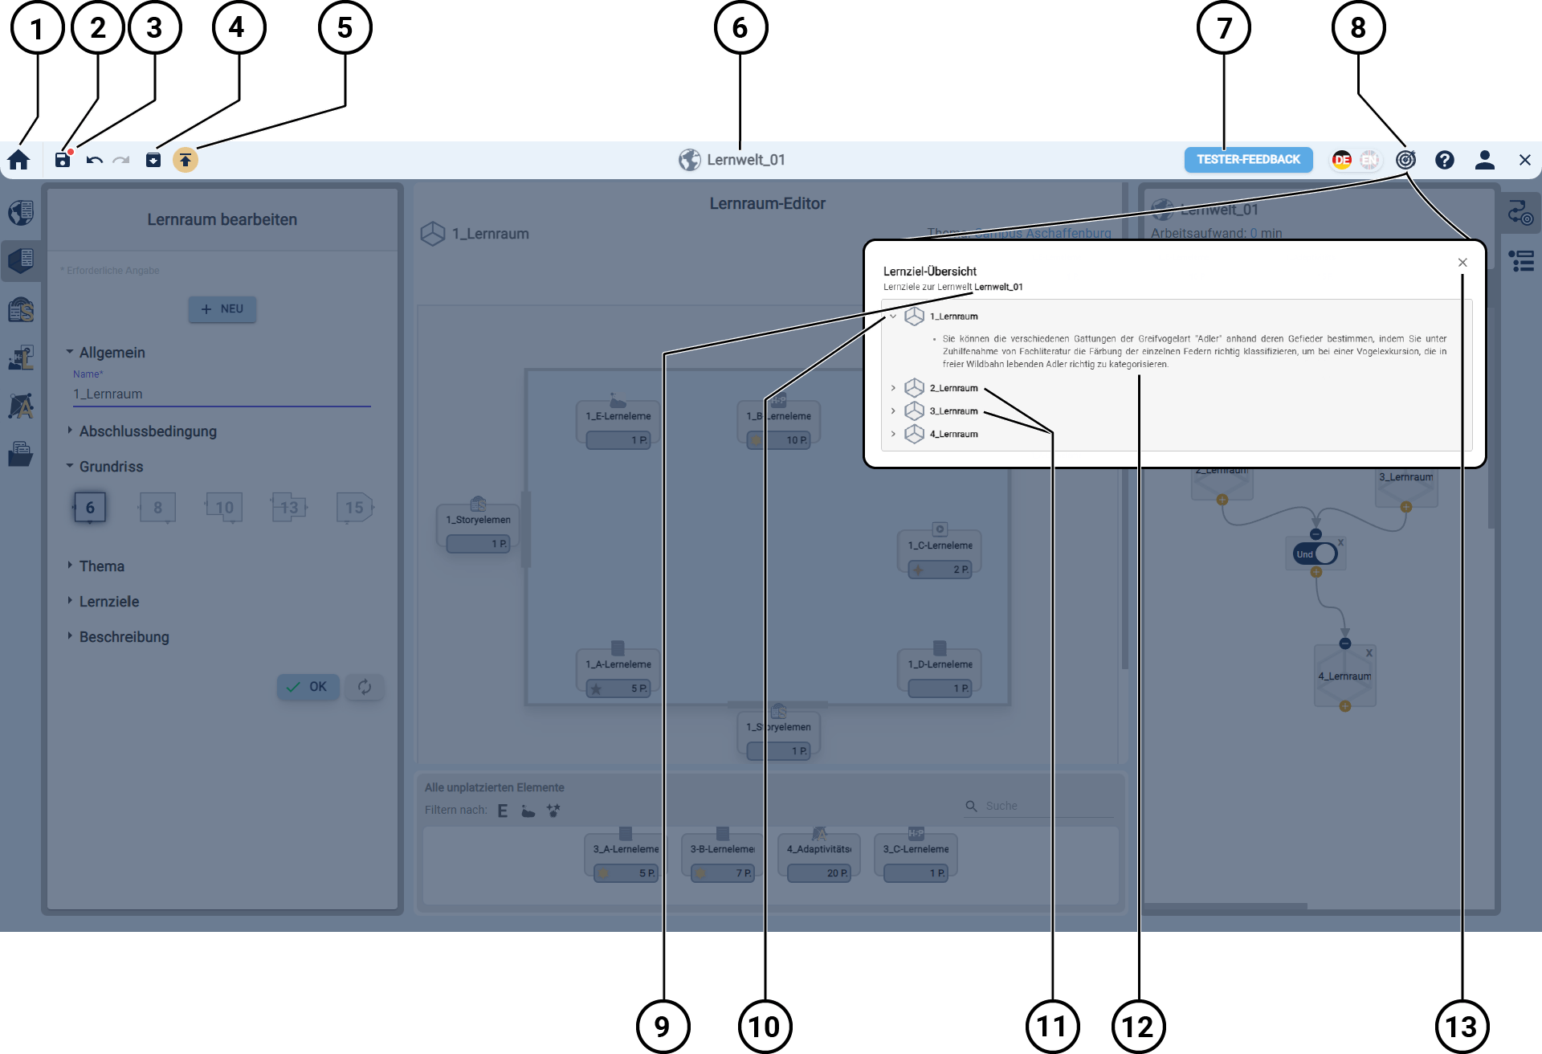Click the learning goals target icon
The height and width of the screenshot is (1054, 1542).
(1405, 160)
